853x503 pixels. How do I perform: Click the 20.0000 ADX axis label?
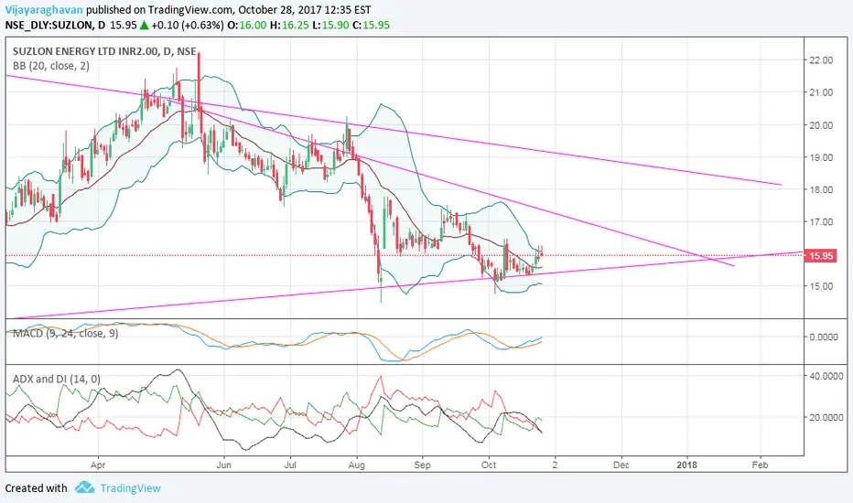pos(826,418)
